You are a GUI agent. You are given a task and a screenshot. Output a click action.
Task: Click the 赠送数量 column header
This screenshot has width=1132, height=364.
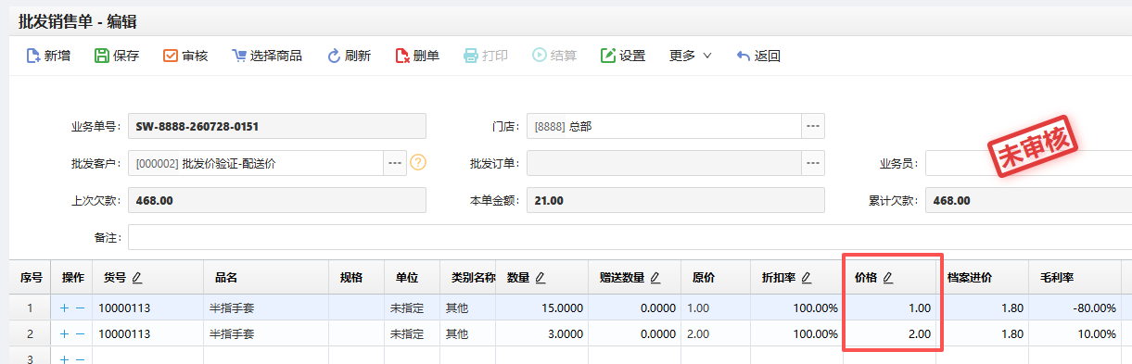click(x=634, y=277)
